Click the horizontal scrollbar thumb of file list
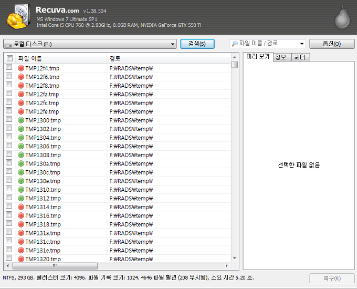357x289 pixels. 55,266
